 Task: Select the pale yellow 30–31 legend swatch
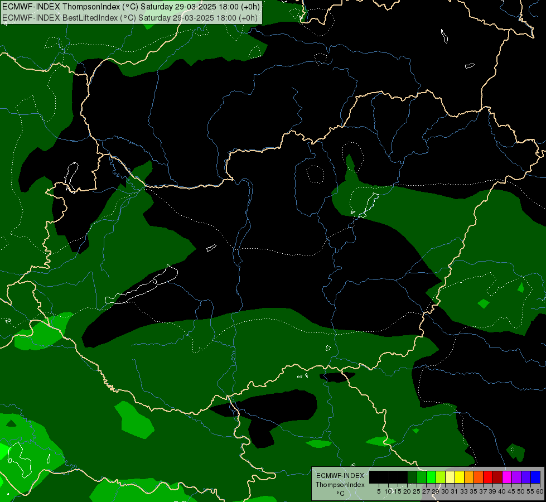450,477
